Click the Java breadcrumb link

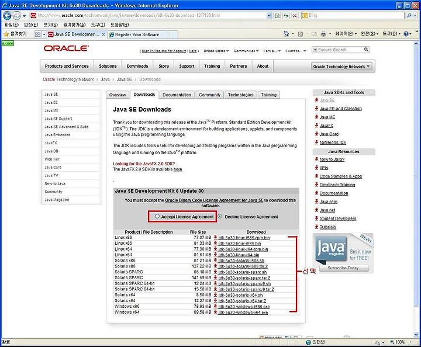coord(105,79)
